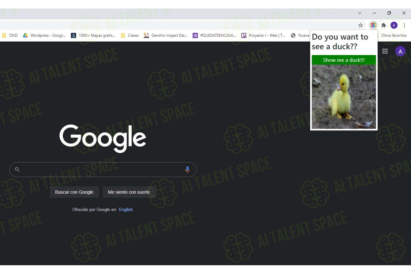The image size is (411, 274).
Task: Click the magnifier icon in search box
Action: pyautogui.click(x=17, y=170)
